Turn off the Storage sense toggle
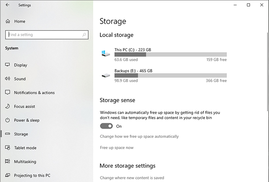269x182 pixels. coord(106,126)
